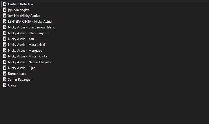Select file Nicky Astria - Pijar

pos(21,68)
